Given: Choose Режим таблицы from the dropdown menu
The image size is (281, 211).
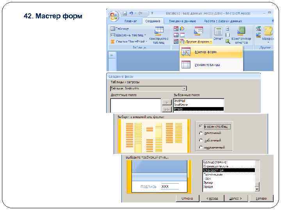Looking at the screenshot, I should (x=211, y=65).
